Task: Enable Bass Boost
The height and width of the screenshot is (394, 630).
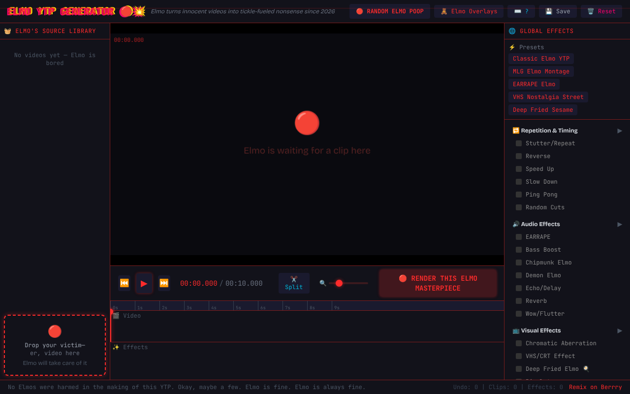Action: pyautogui.click(x=519, y=250)
